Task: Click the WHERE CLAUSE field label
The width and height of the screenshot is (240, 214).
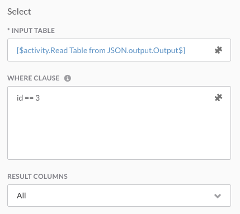Action: [x=34, y=78]
